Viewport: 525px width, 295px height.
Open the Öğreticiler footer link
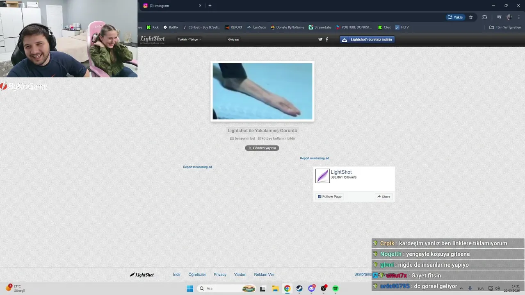point(197,275)
